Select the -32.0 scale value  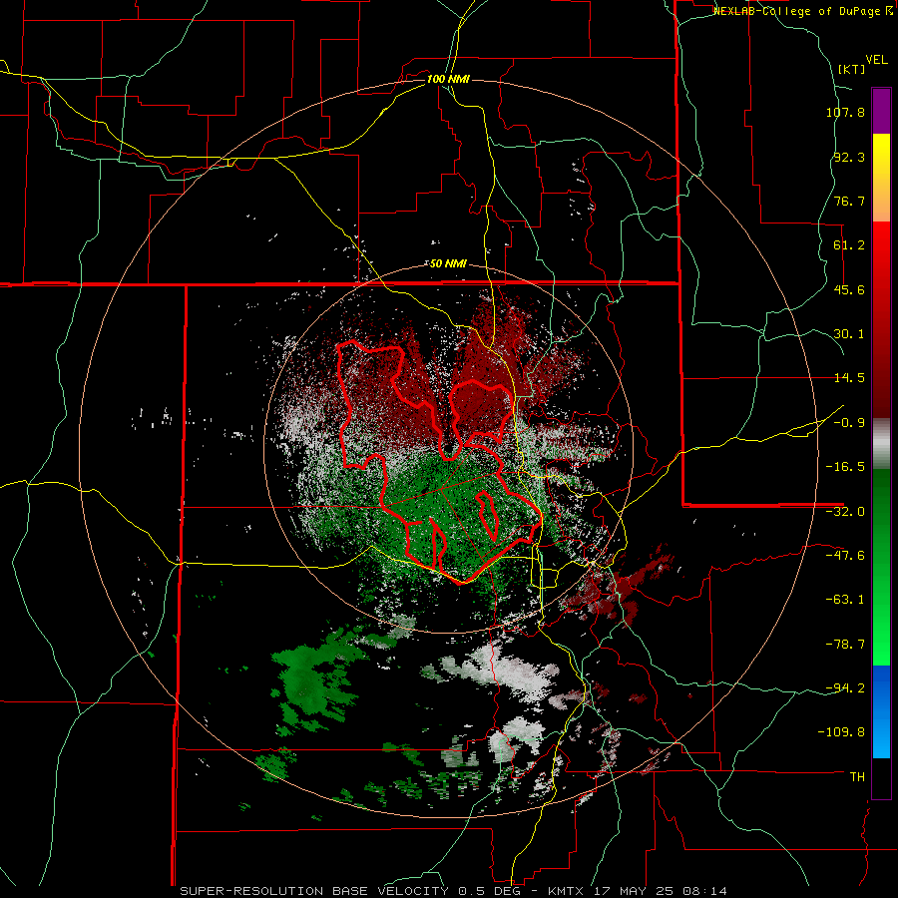[845, 512]
